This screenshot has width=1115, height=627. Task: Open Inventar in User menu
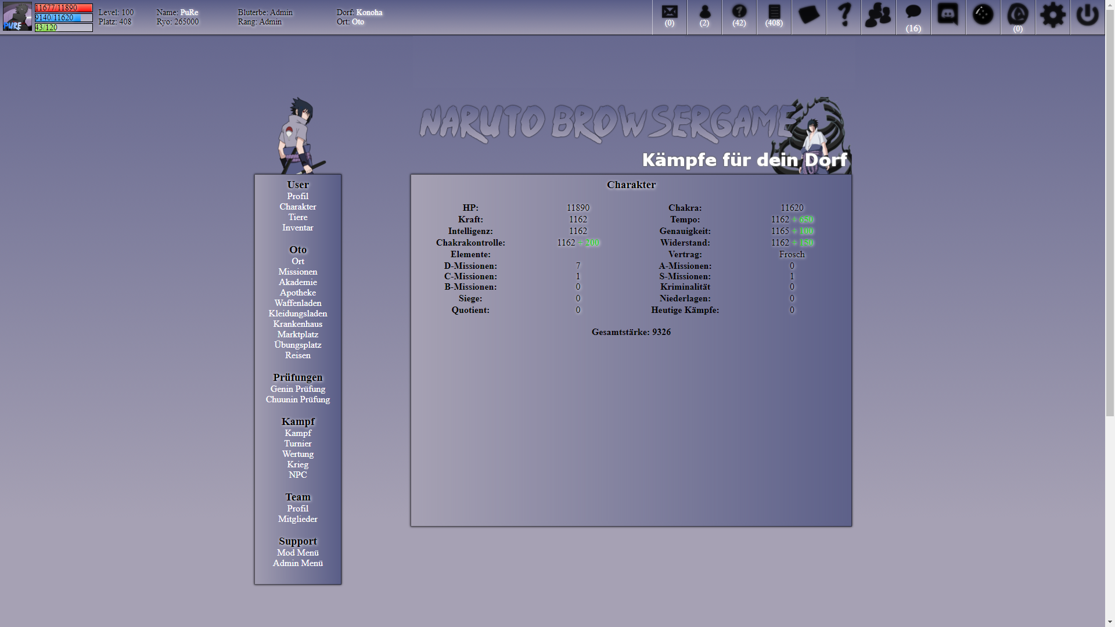tap(297, 228)
